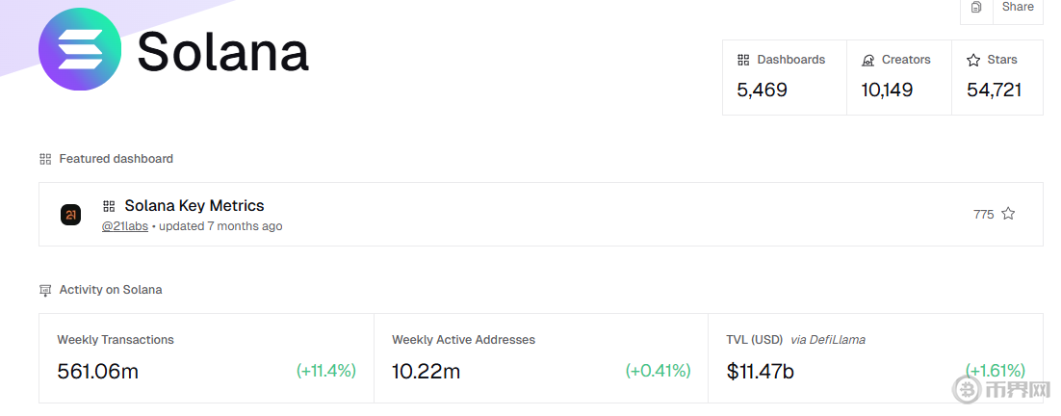The image size is (1061, 416).
Task: Click the 5,469 Dashboards count
Action: (x=763, y=91)
